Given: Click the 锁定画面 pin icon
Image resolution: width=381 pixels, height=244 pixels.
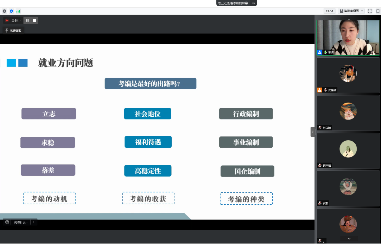Looking at the screenshot, I should pyautogui.click(x=7, y=31).
